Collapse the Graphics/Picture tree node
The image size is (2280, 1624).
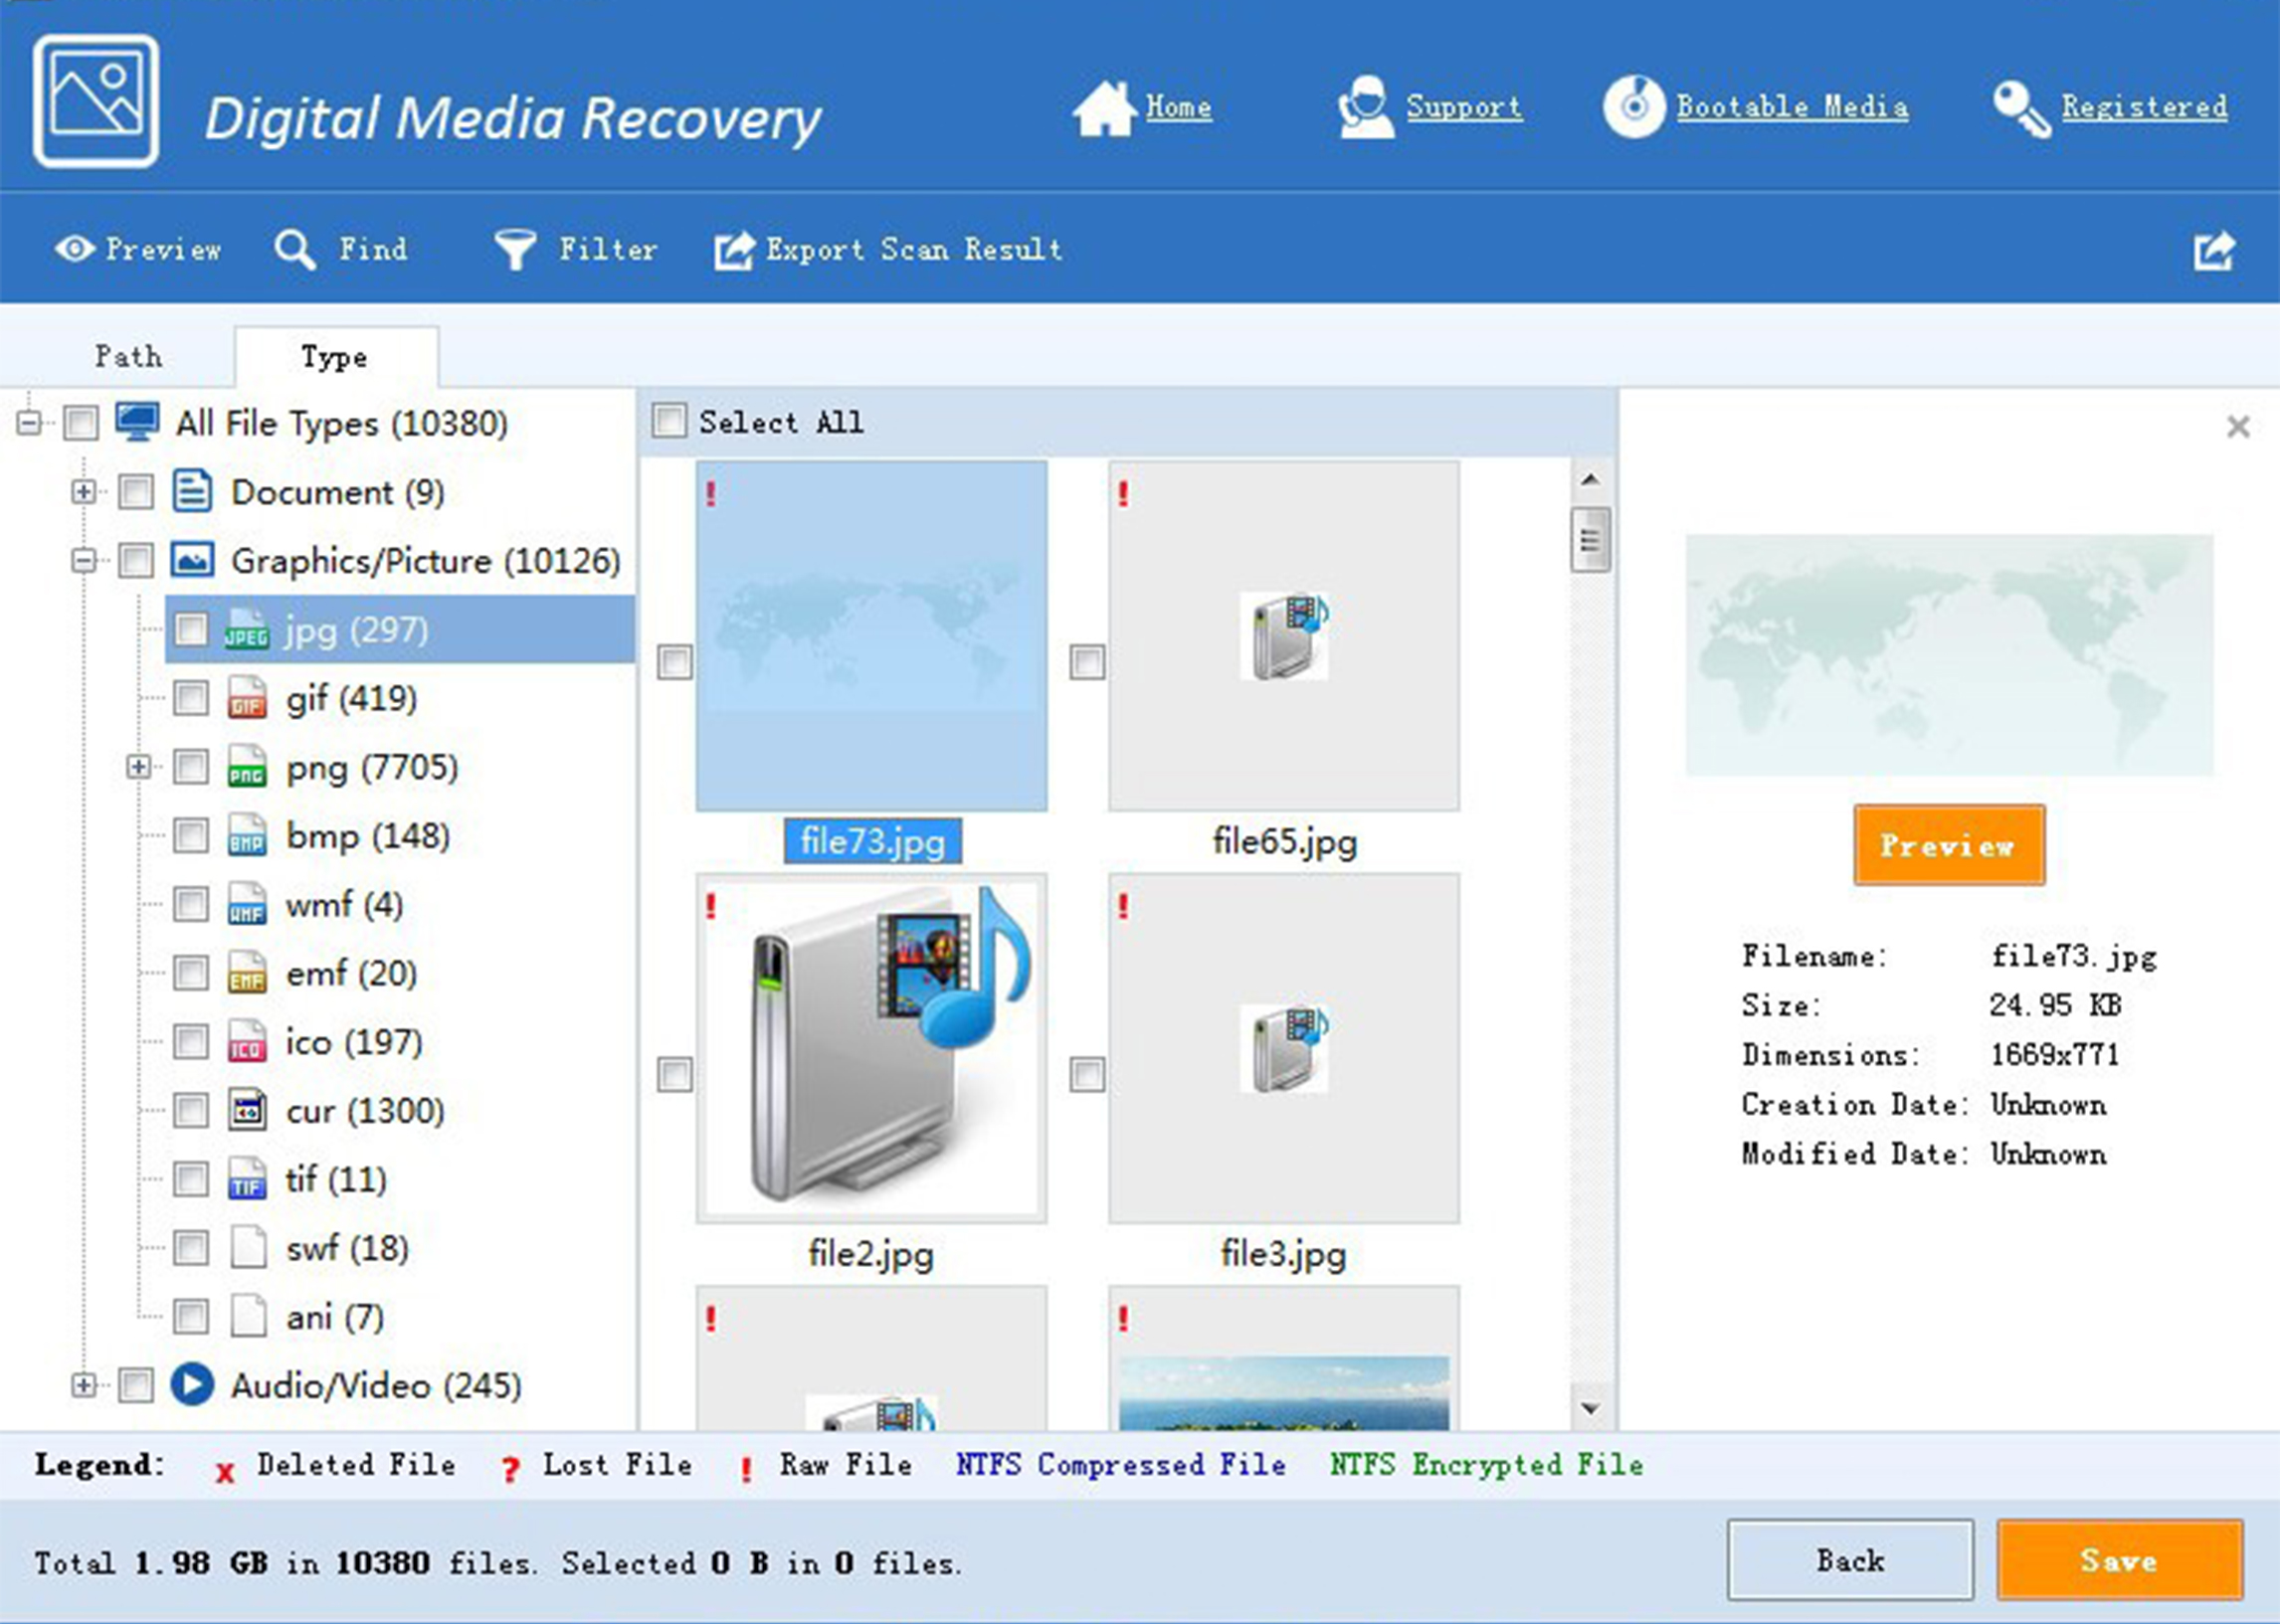[x=84, y=560]
